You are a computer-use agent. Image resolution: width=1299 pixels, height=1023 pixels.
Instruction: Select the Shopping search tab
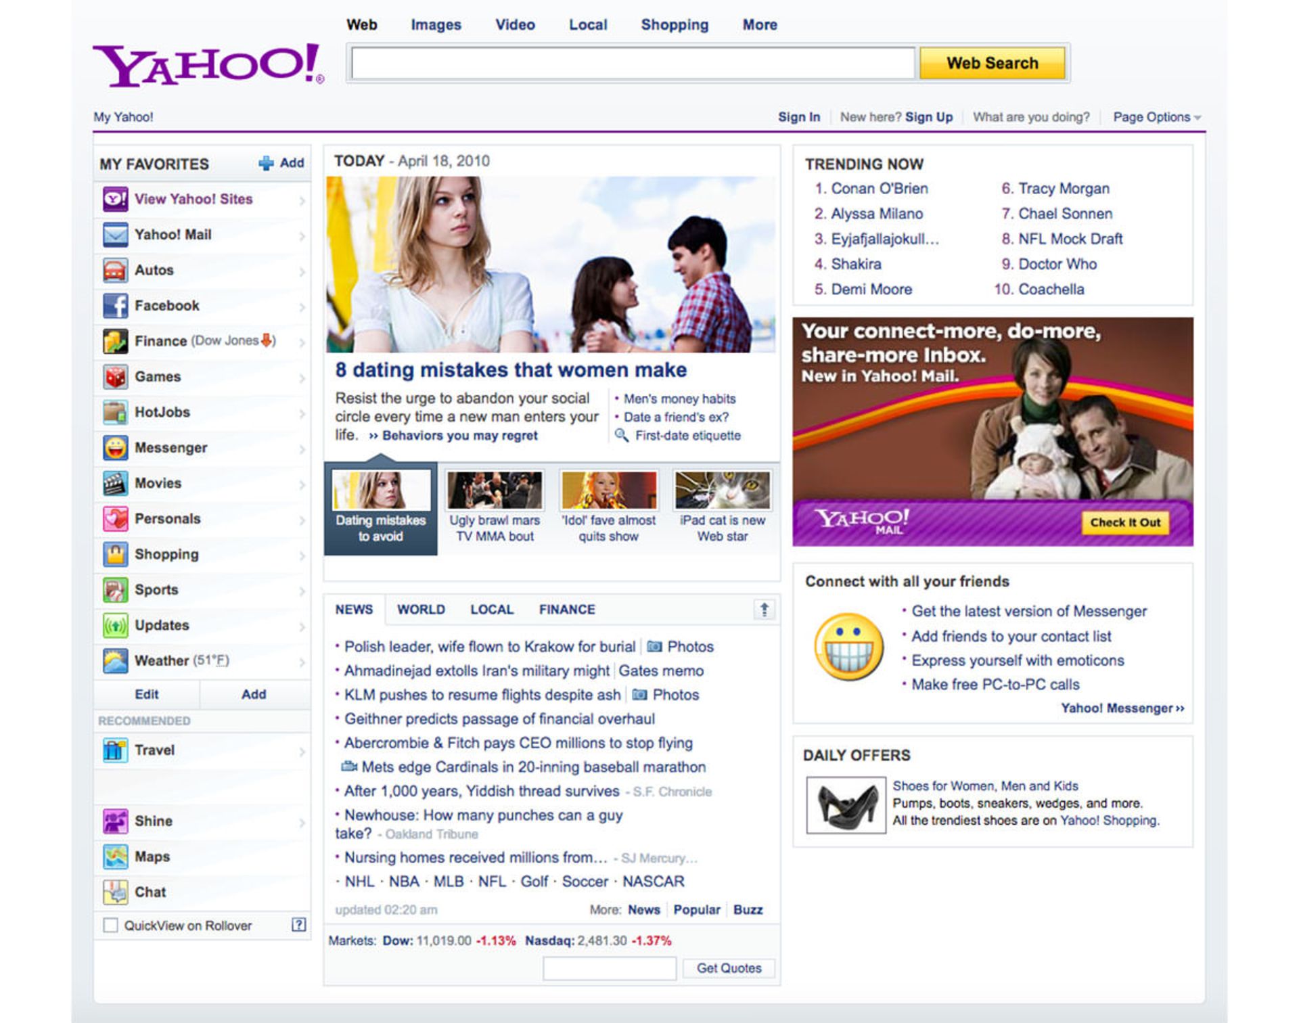(x=675, y=25)
